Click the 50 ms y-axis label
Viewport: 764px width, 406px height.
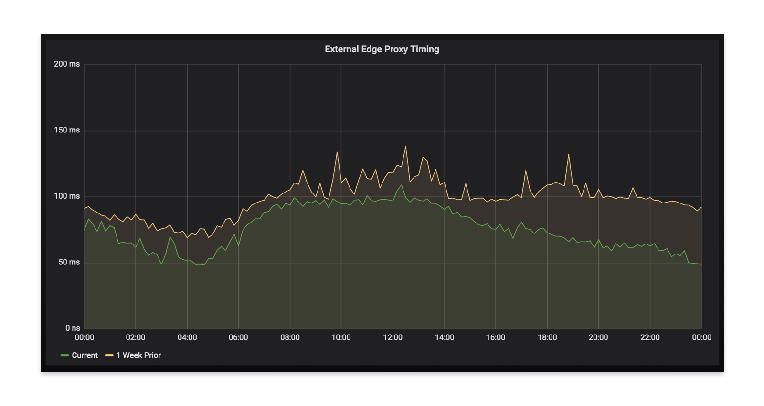point(69,262)
